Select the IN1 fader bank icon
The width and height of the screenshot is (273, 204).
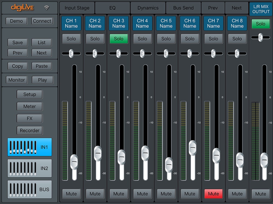coord(29,147)
